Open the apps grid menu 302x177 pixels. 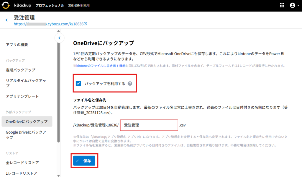282,6
